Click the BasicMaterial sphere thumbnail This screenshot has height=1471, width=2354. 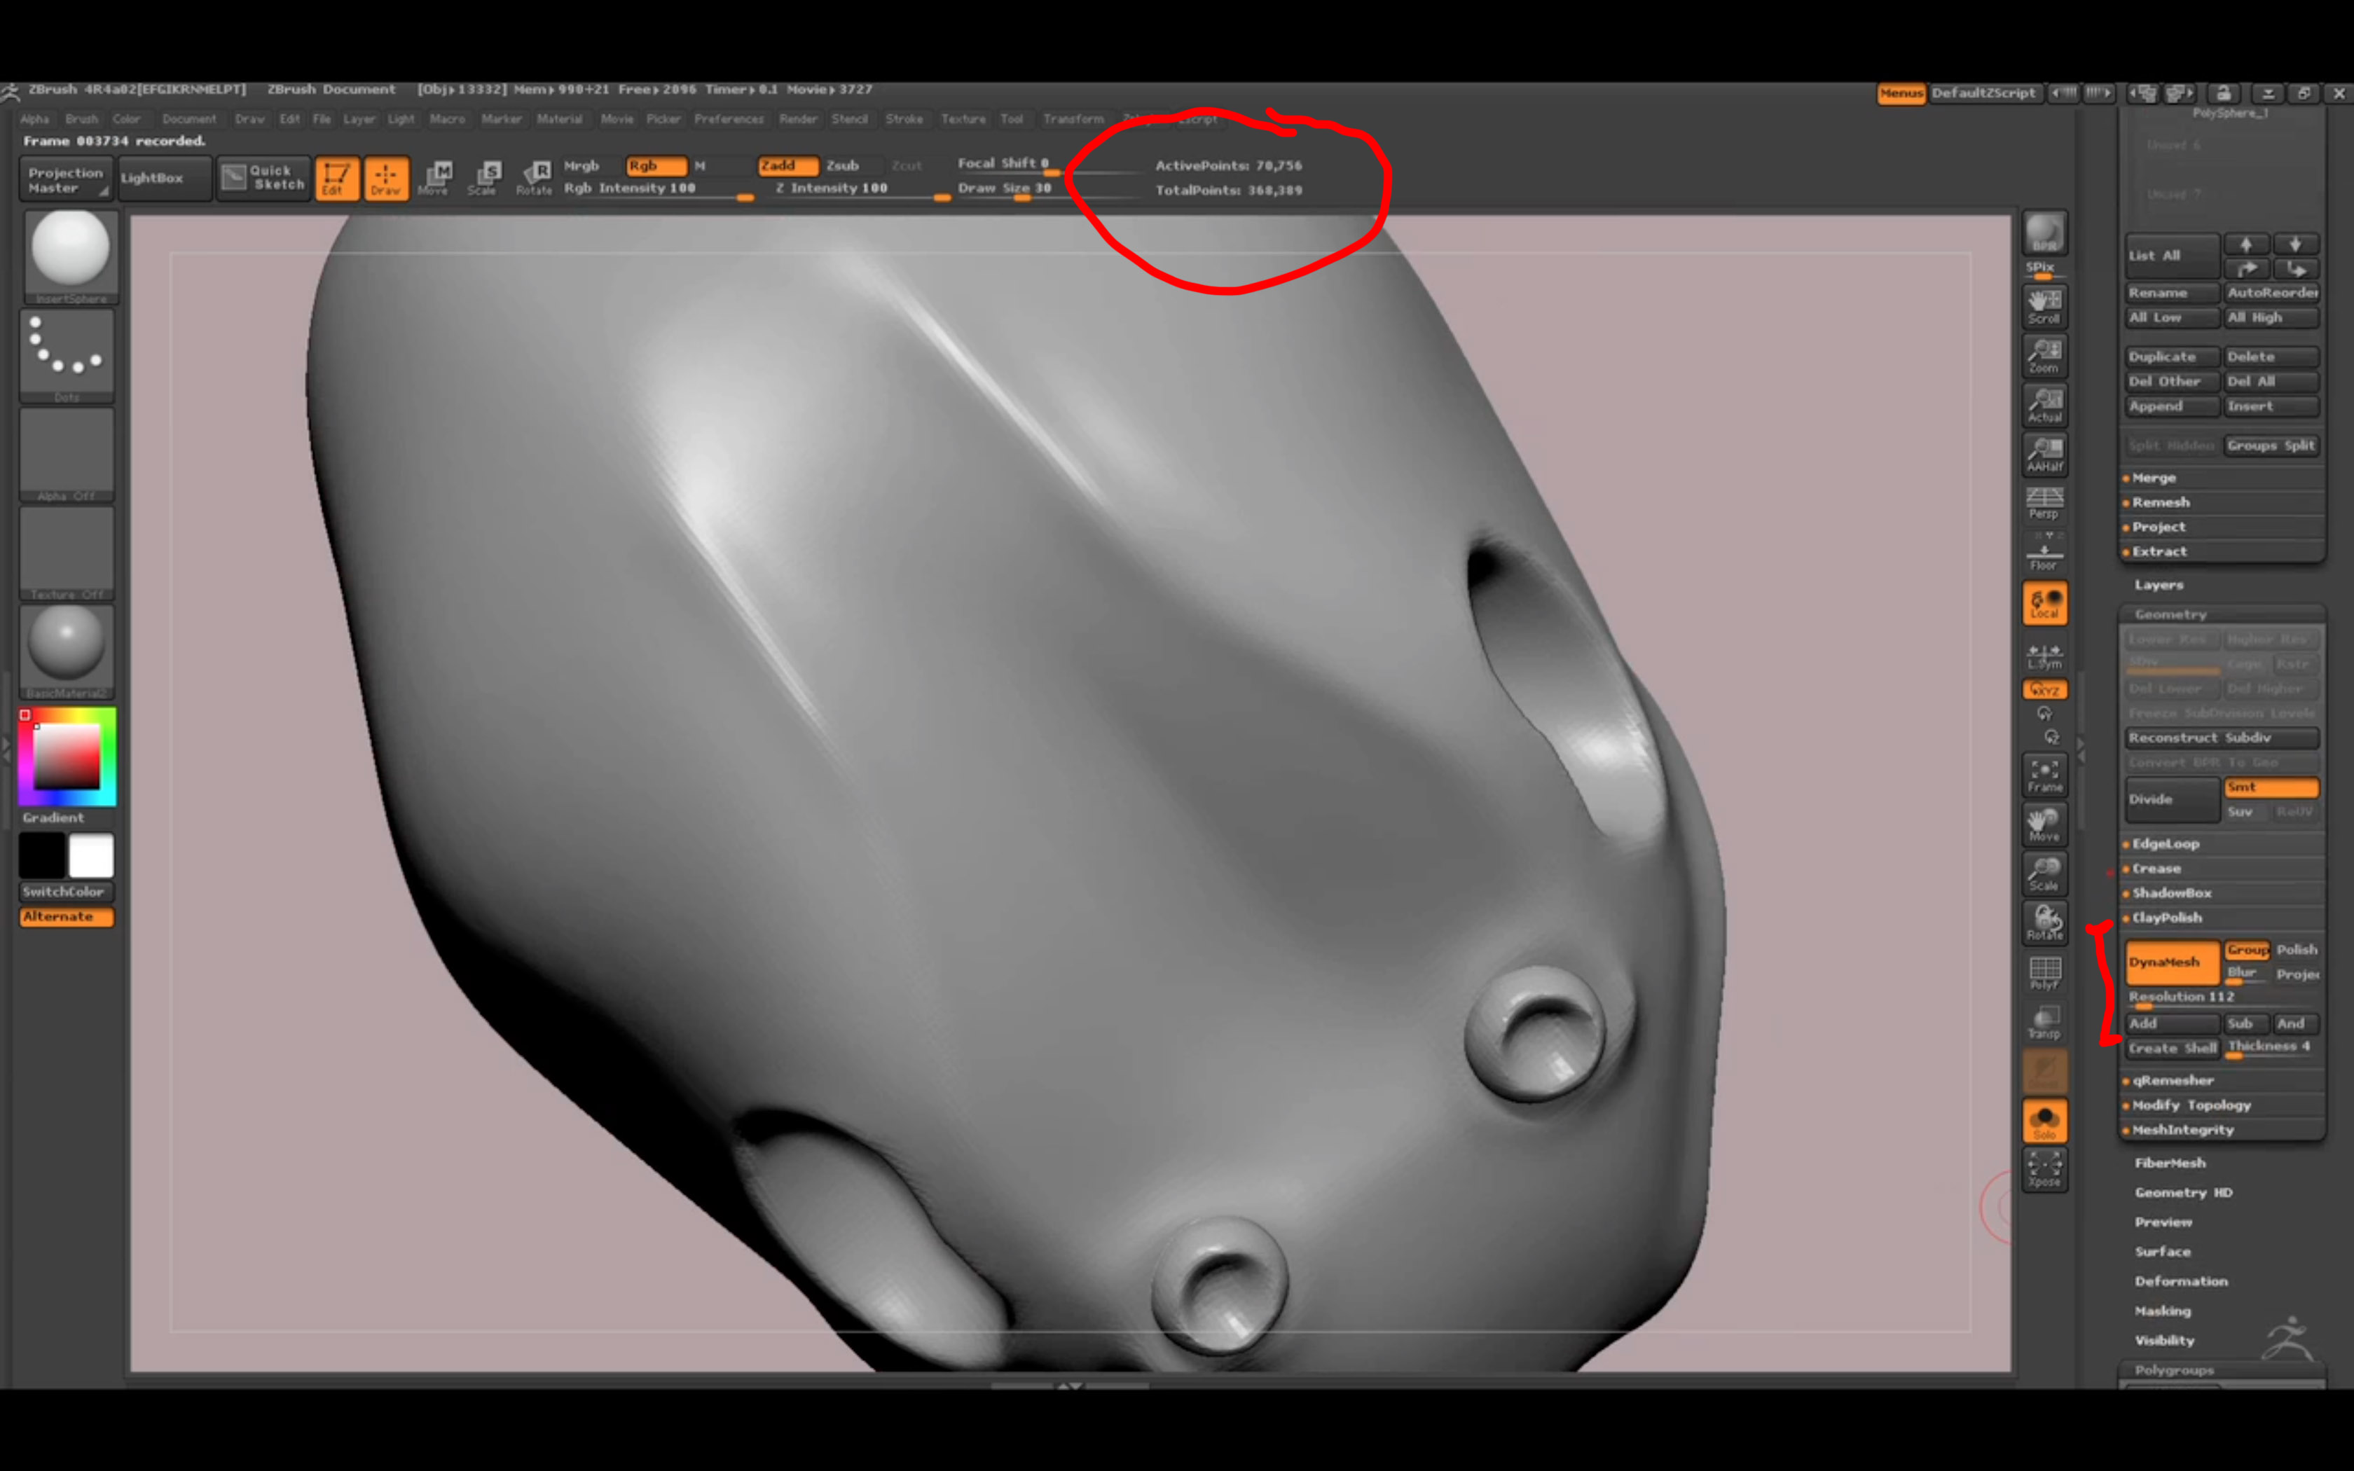(x=66, y=643)
